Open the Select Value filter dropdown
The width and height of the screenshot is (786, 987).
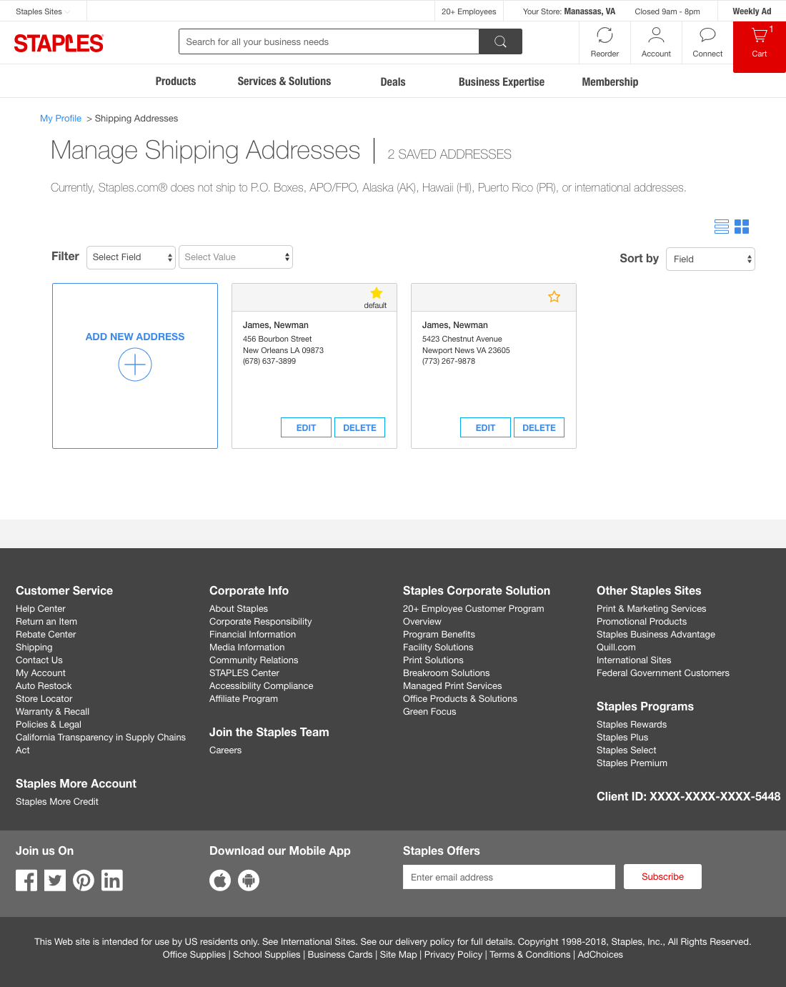pos(236,257)
